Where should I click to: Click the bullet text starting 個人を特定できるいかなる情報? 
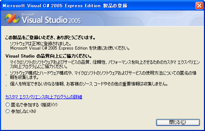click(89, 84)
